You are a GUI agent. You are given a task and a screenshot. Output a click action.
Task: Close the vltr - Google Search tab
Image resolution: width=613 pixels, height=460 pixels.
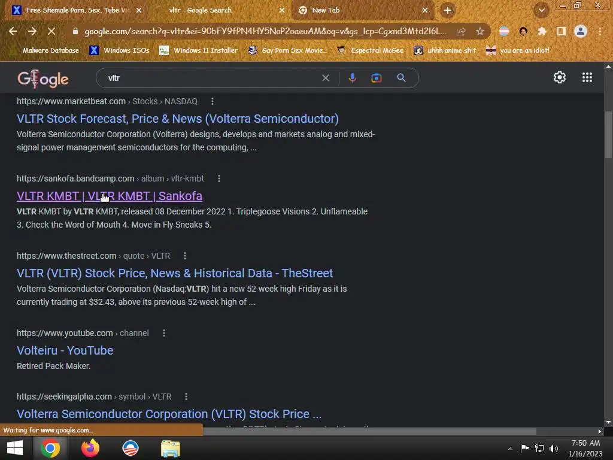[x=282, y=10]
